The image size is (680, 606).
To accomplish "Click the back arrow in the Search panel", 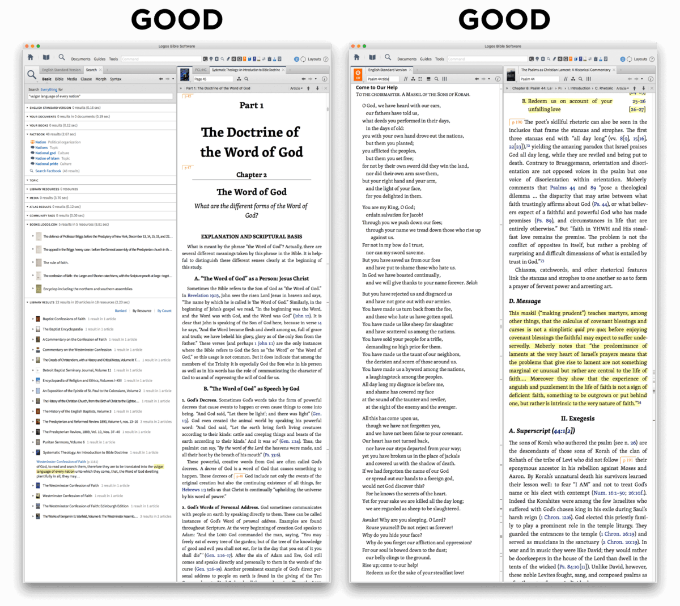I will tap(161, 79).
